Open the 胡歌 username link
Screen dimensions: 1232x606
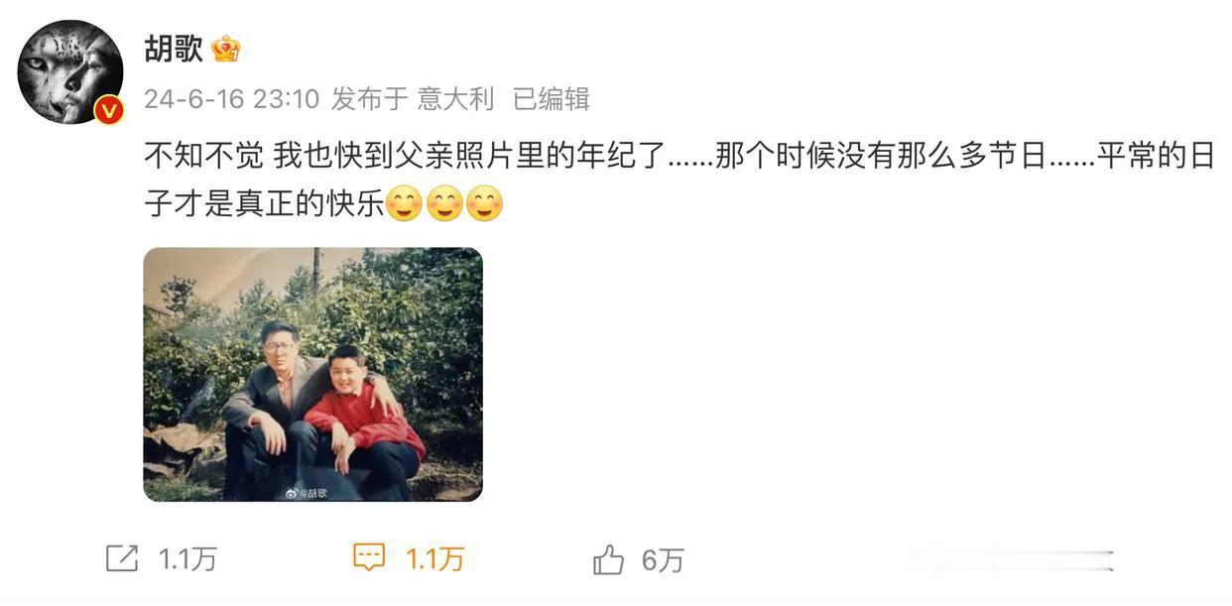(174, 49)
